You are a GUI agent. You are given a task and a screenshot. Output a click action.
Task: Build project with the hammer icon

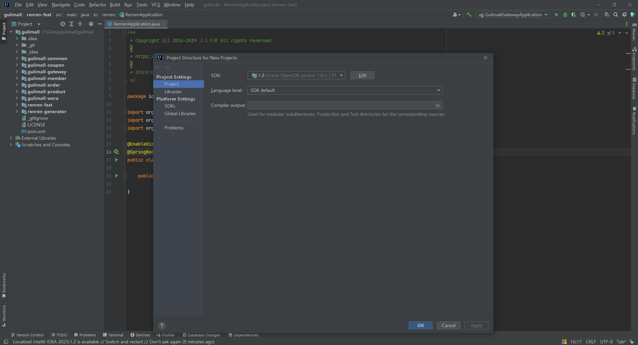click(469, 15)
